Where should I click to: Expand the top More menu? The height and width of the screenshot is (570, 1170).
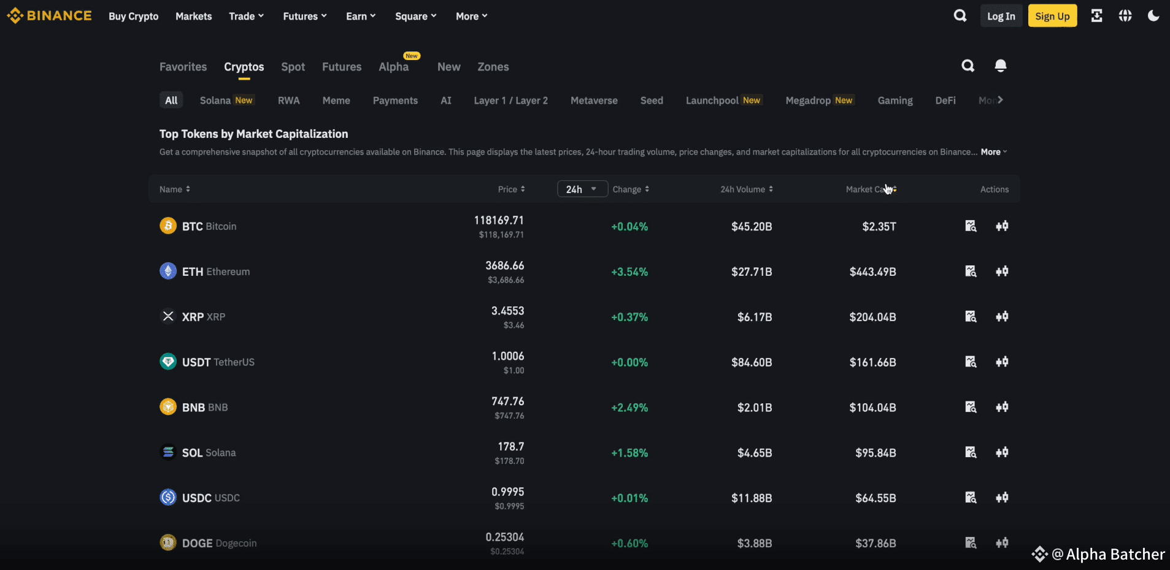click(472, 17)
